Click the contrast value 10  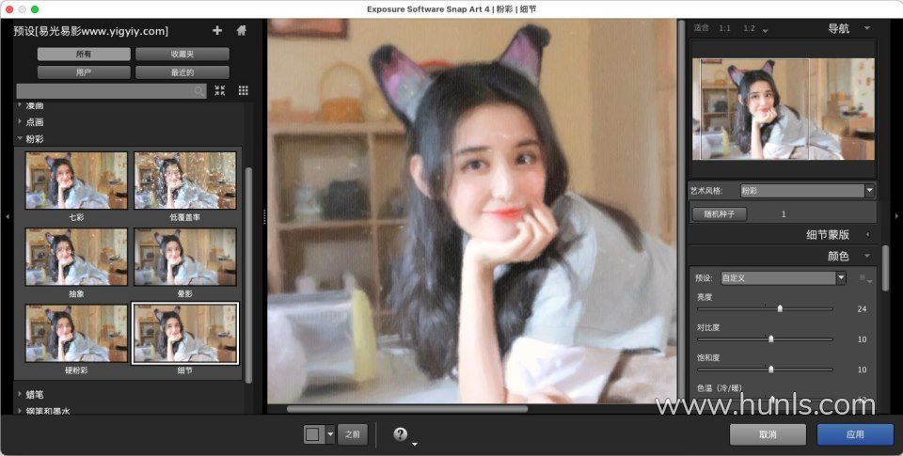(862, 339)
